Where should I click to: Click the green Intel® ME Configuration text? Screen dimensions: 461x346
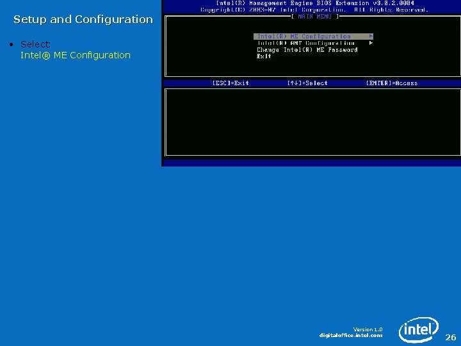click(x=76, y=55)
